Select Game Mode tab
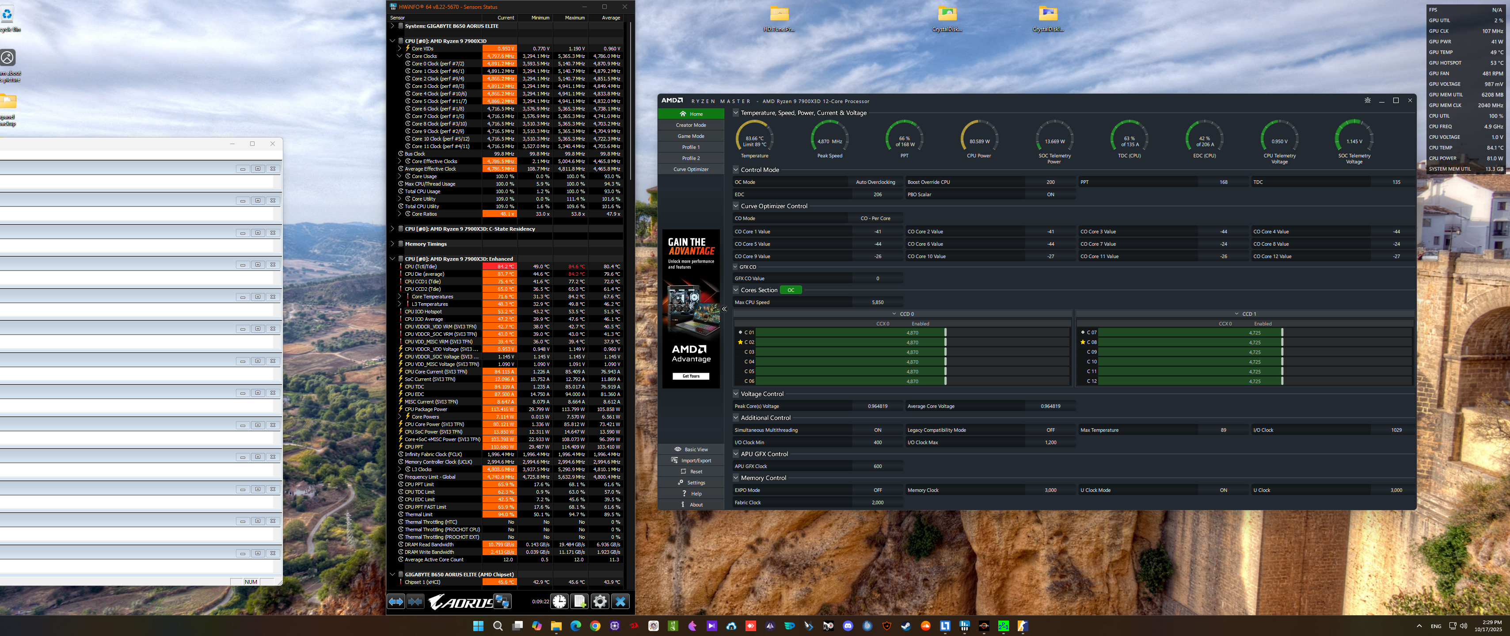The image size is (1510, 636). coord(691,136)
